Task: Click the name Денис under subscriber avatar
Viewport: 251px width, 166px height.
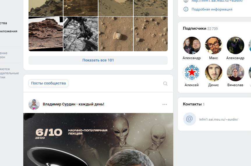Action: [213, 85]
